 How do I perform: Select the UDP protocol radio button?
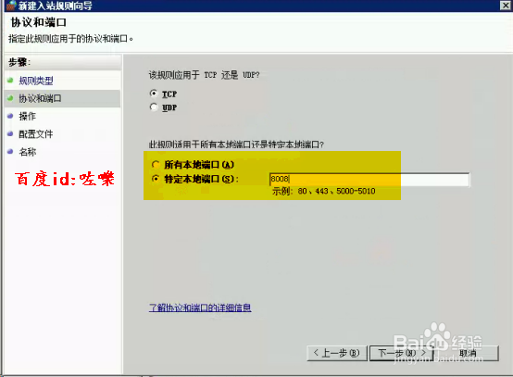[x=154, y=107]
